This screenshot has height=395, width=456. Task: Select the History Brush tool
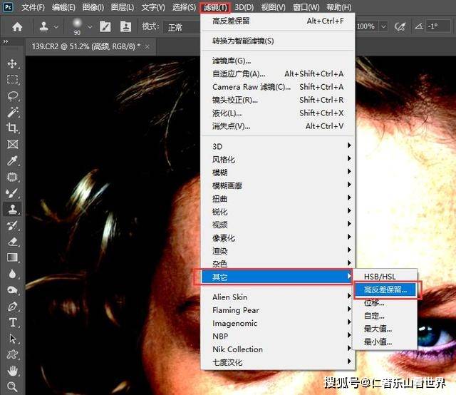pyautogui.click(x=12, y=225)
